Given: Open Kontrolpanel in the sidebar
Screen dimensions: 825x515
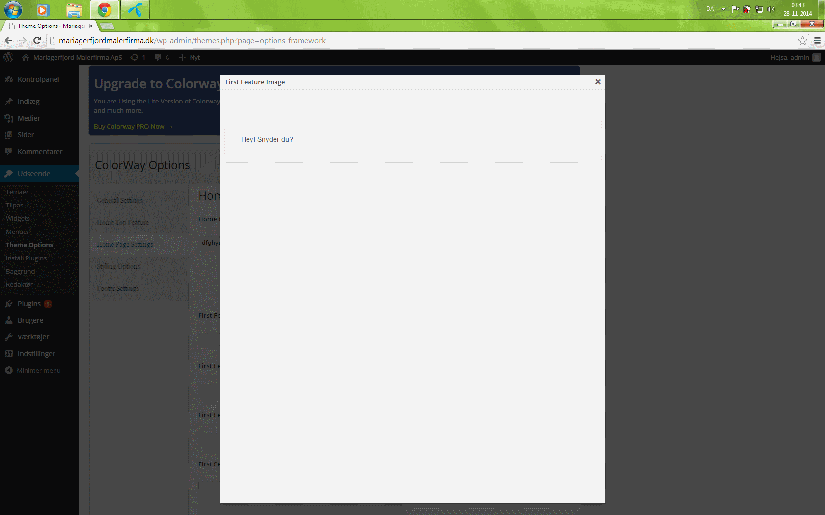Looking at the screenshot, I should coord(38,79).
